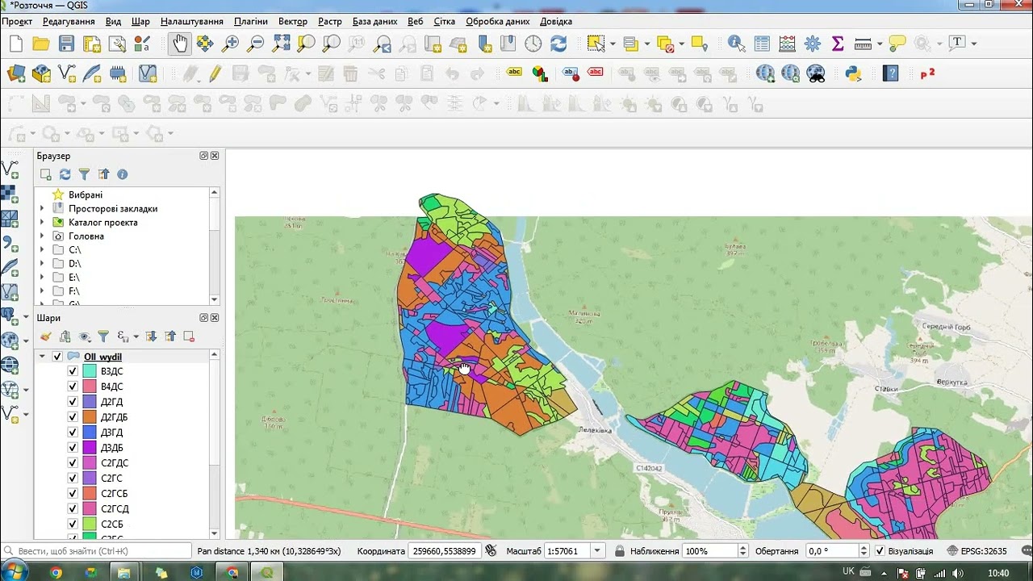Activate the Zoom Out magnifier tool

point(256,44)
